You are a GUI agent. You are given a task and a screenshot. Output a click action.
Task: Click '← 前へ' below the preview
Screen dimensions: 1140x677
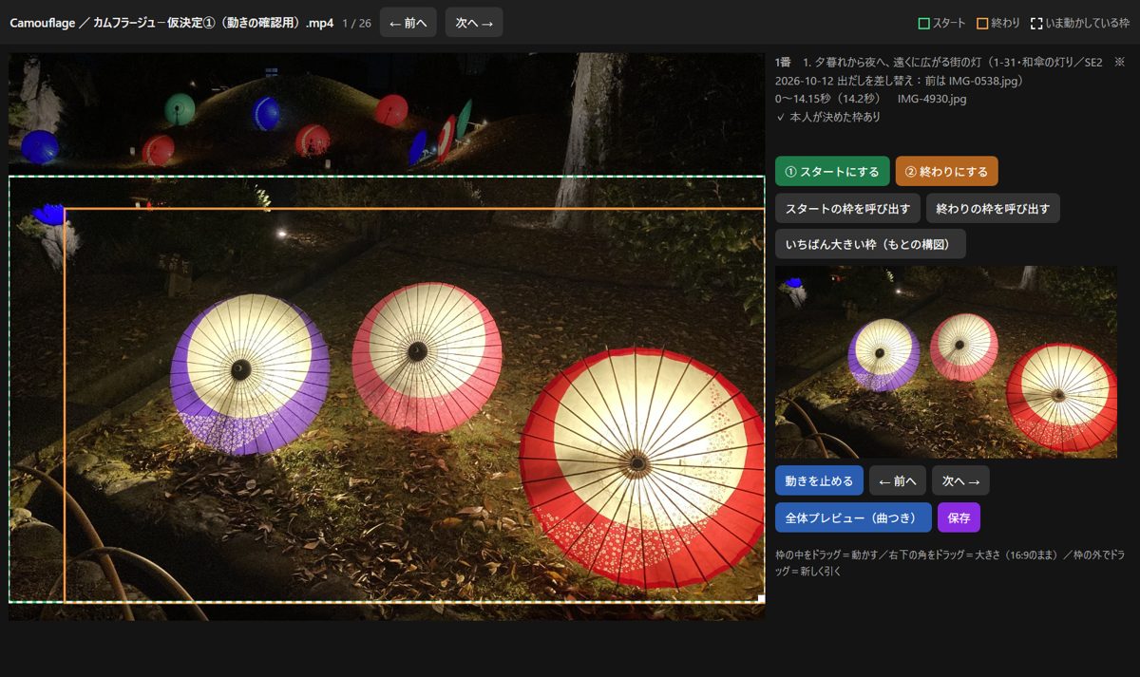[898, 480]
